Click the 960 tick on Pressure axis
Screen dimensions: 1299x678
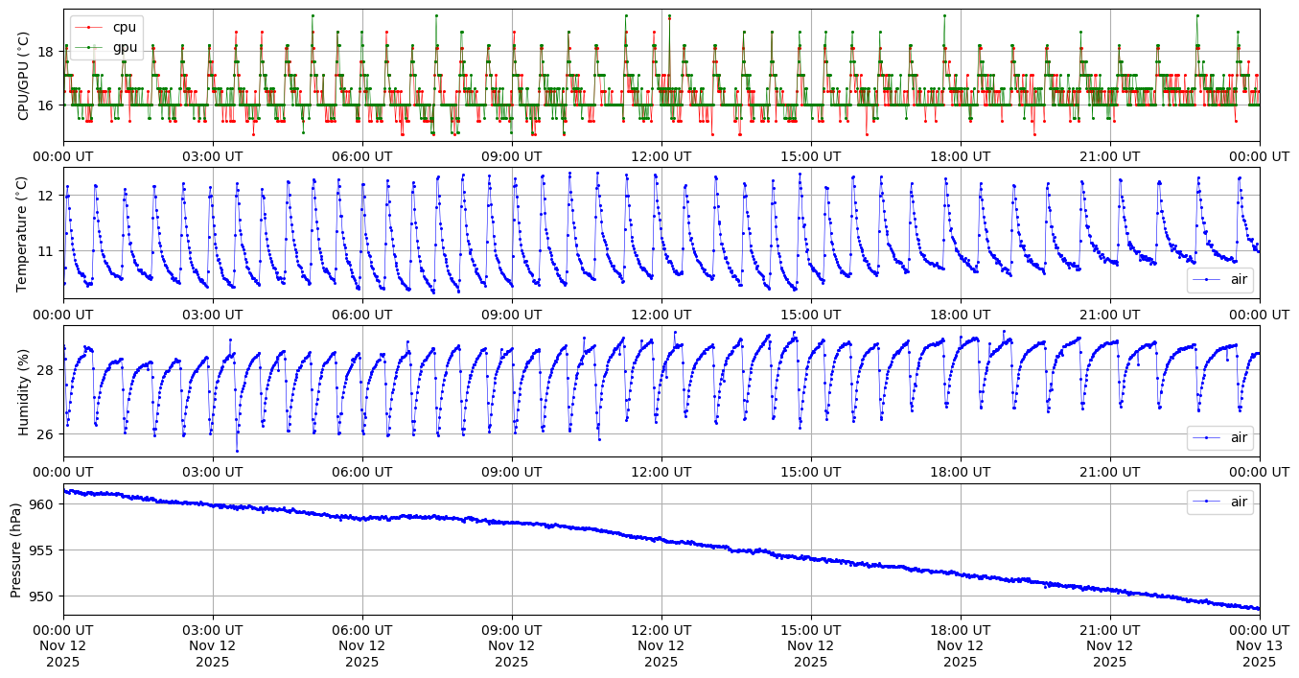tap(44, 504)
